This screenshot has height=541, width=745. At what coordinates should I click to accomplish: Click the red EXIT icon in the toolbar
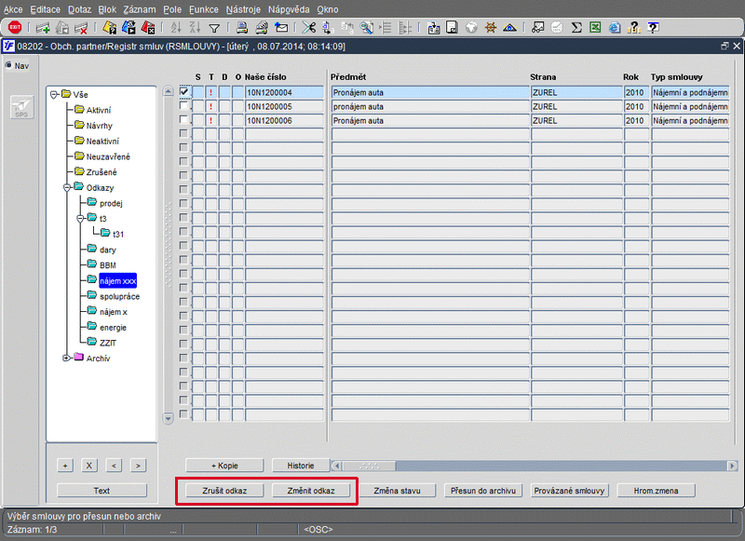[x=15, y=28]
